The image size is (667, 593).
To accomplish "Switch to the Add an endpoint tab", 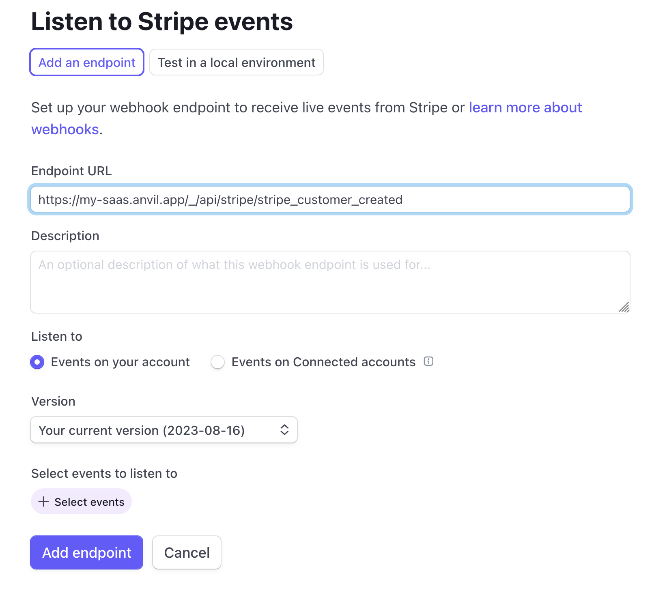I will click(87, 62).
